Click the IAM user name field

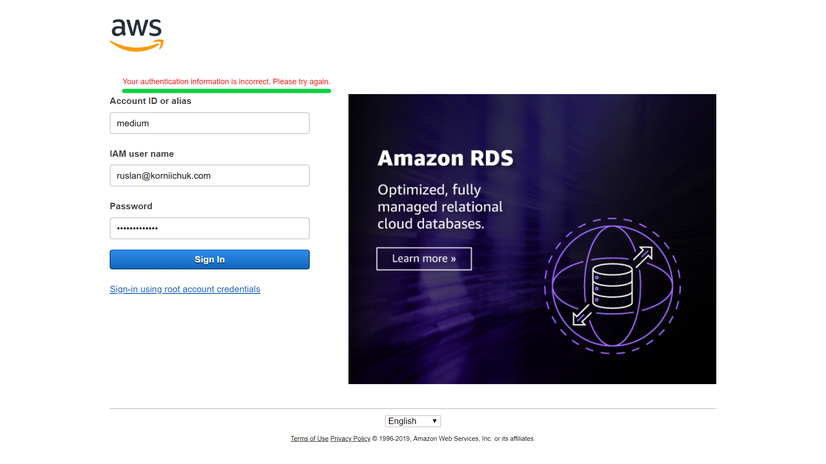pos(210,176)
